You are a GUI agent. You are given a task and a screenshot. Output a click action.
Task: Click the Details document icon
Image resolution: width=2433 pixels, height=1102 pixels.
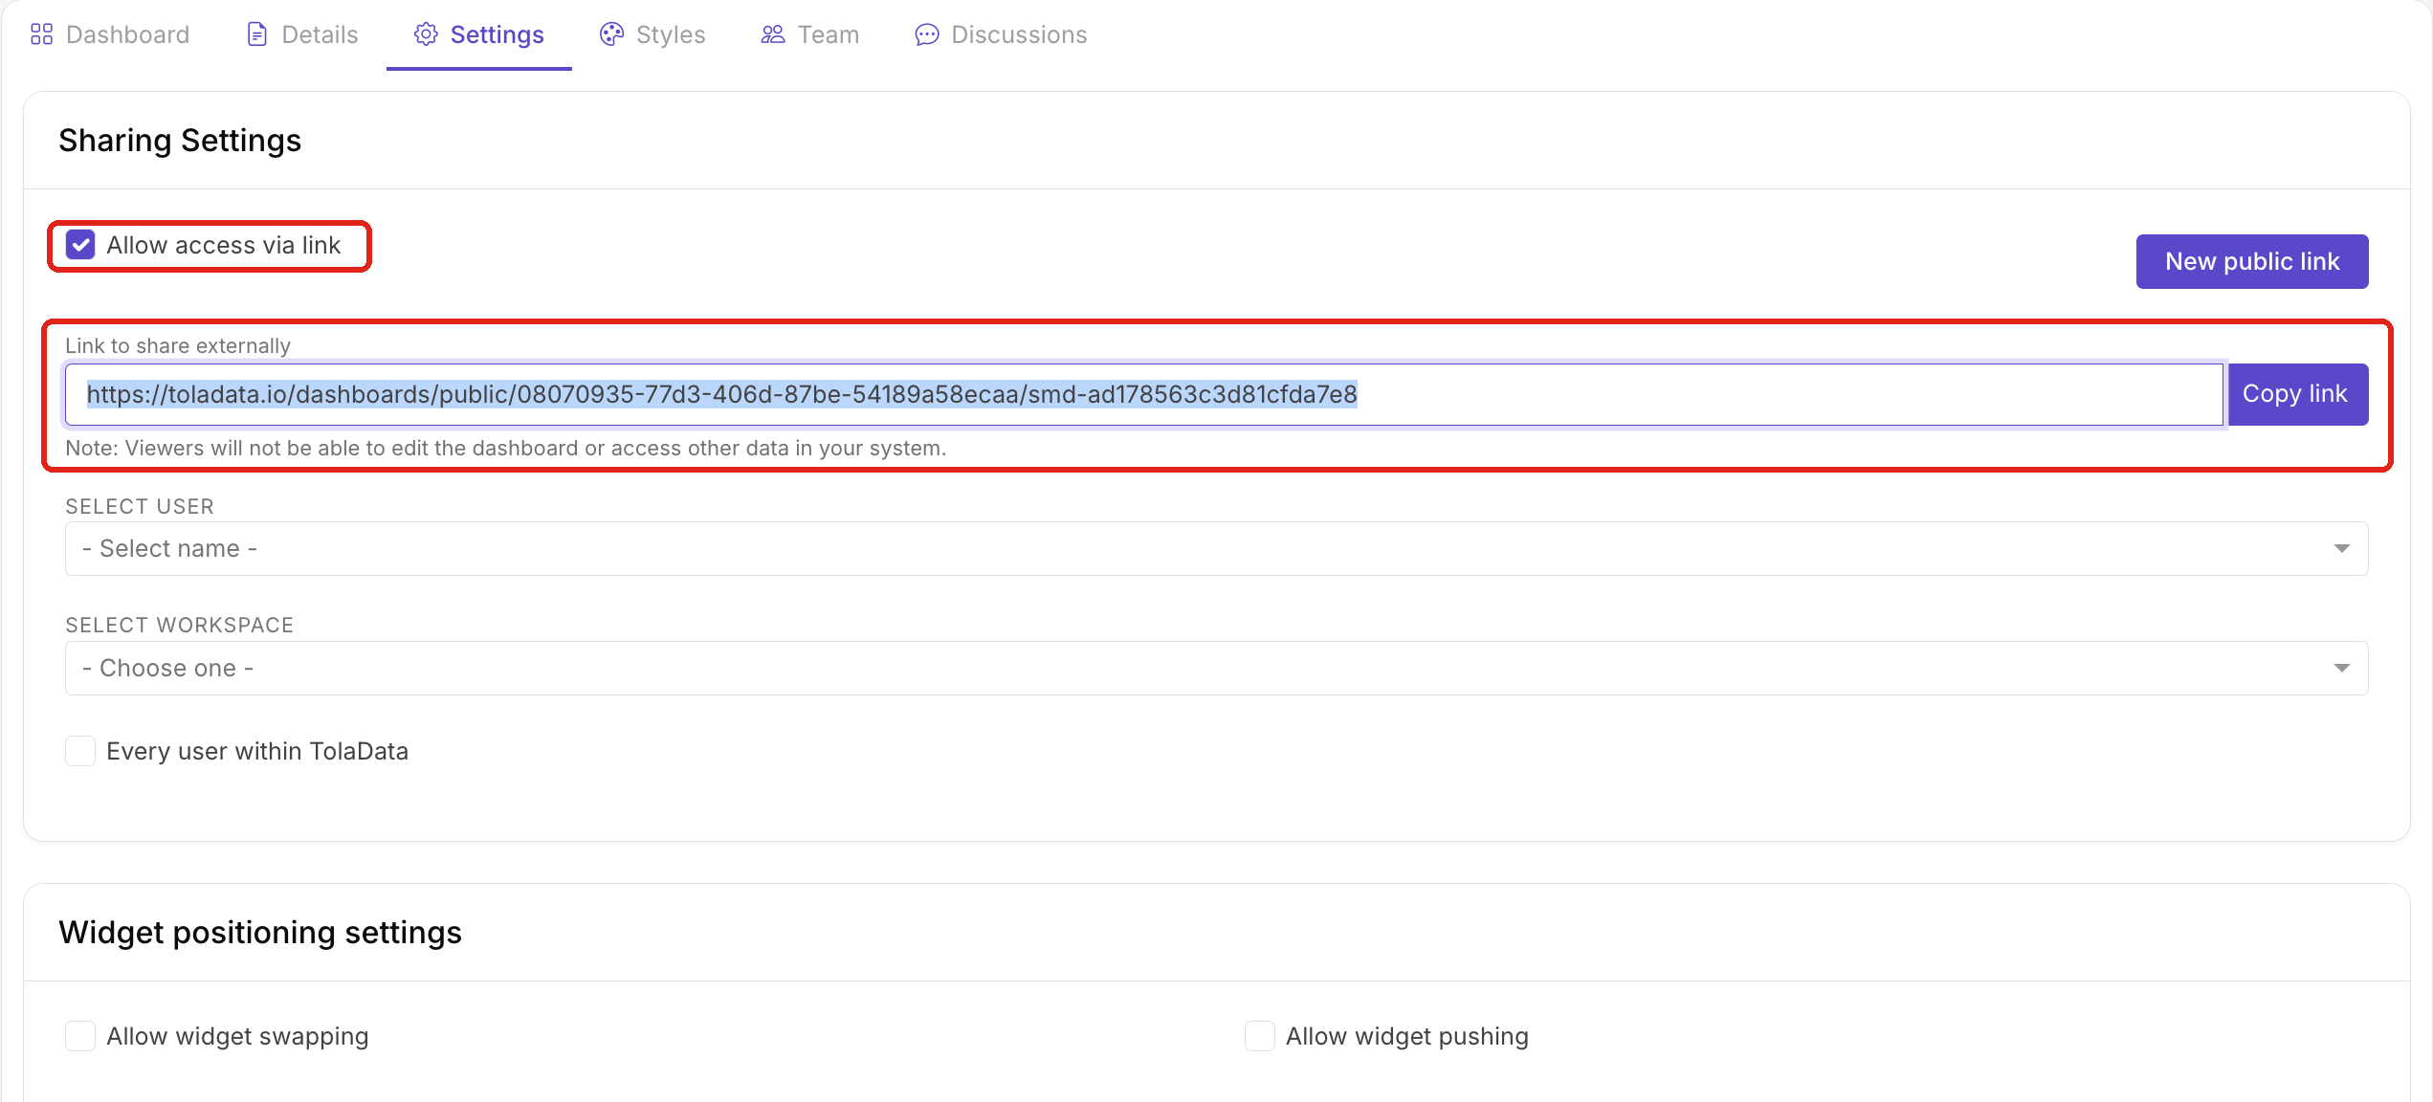(256, 34)
